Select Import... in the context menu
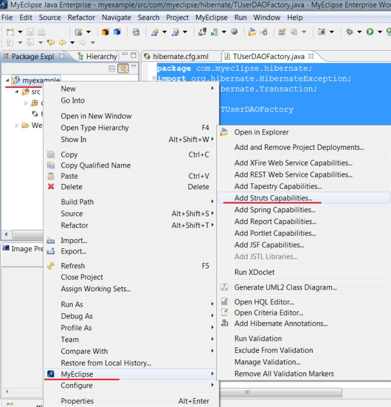Screen dimensions: 391x407 130,240
